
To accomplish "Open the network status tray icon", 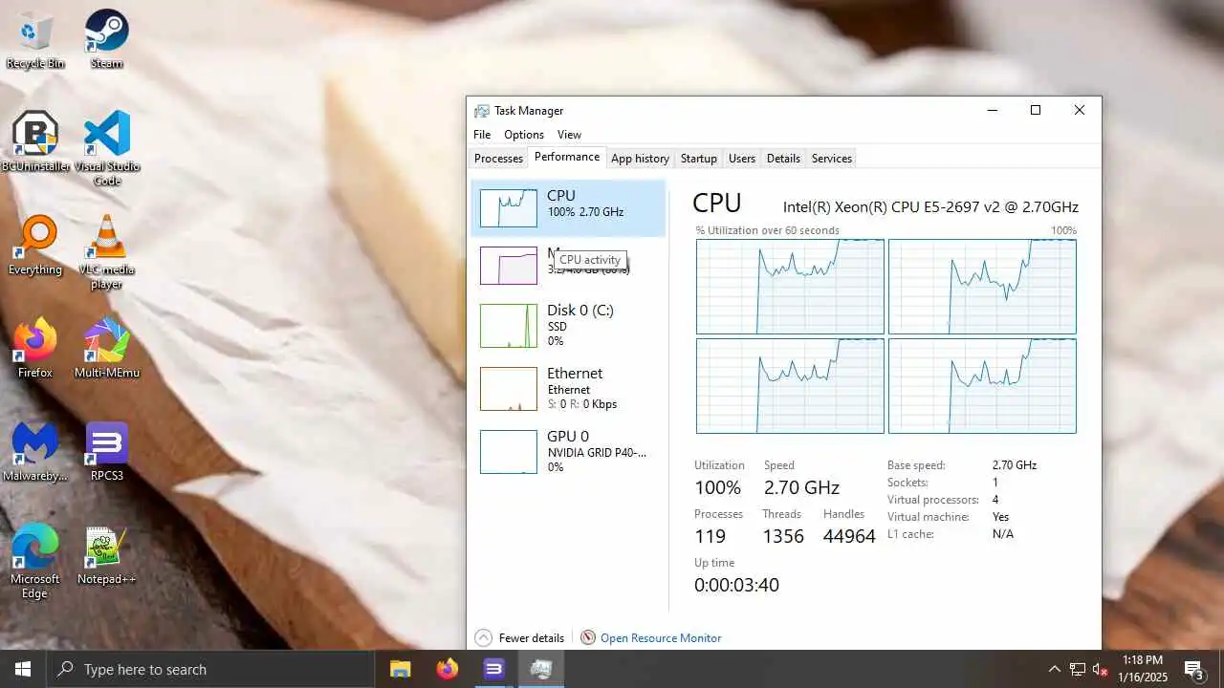I will (1078, 669).
